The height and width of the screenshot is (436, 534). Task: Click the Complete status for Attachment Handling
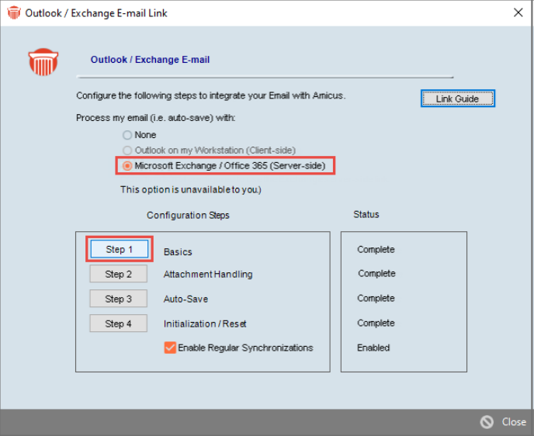pos(376,273)
